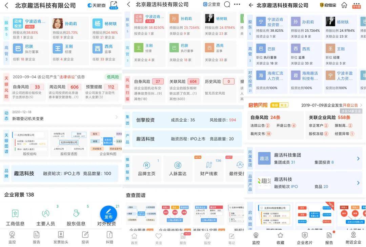This screenshot has height=247, width=366.
Task: Open 企业架构图 thumbnail in 天眼图谱
Action: point(106,143)
